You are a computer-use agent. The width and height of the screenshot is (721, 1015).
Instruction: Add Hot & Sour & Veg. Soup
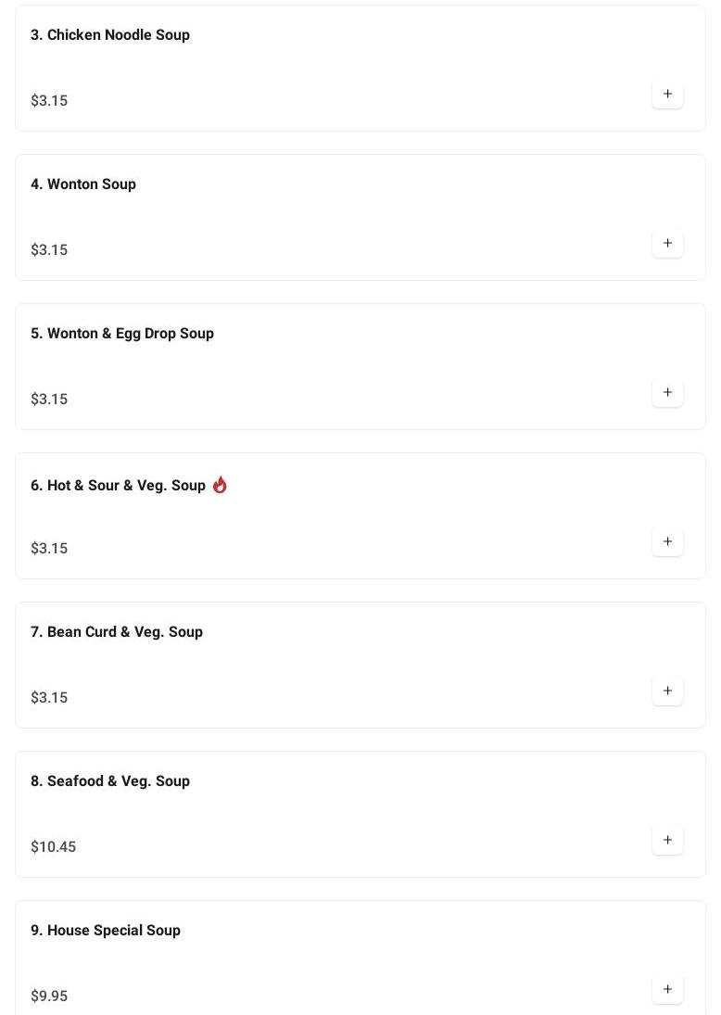(x=667, y=542)
